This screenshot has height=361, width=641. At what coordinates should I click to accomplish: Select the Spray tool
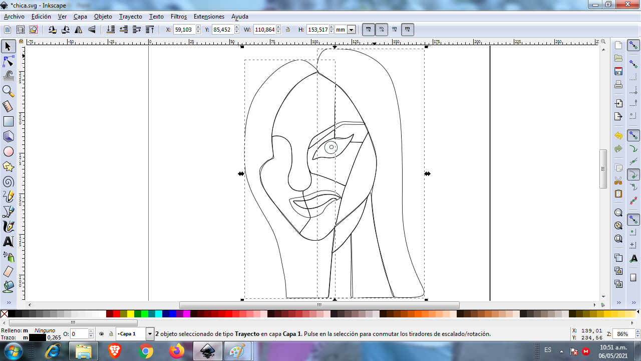pos(8,257)
